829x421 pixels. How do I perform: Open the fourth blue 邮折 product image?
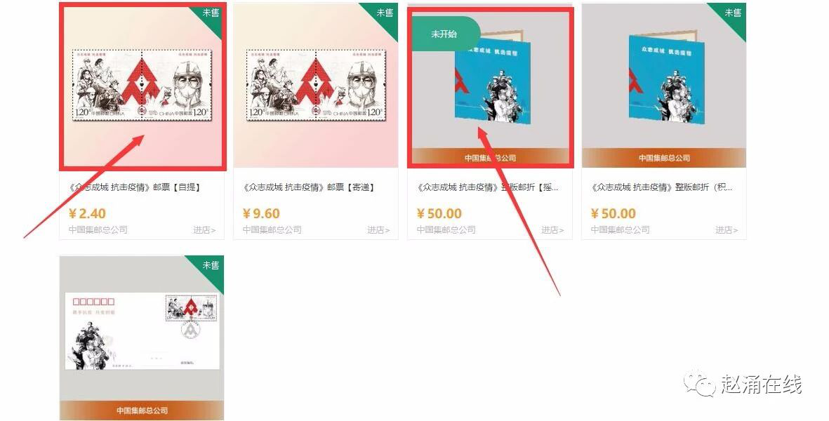point(664,85)
